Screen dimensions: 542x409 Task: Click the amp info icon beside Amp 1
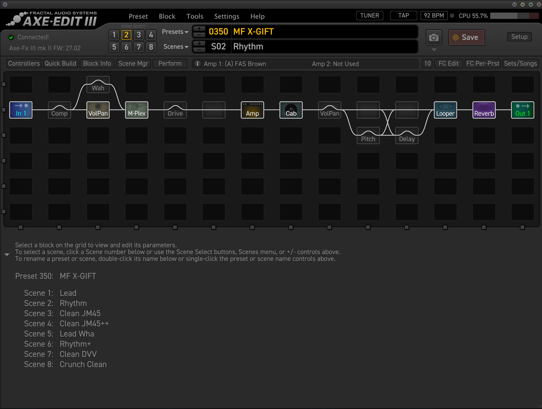(198, 64)
